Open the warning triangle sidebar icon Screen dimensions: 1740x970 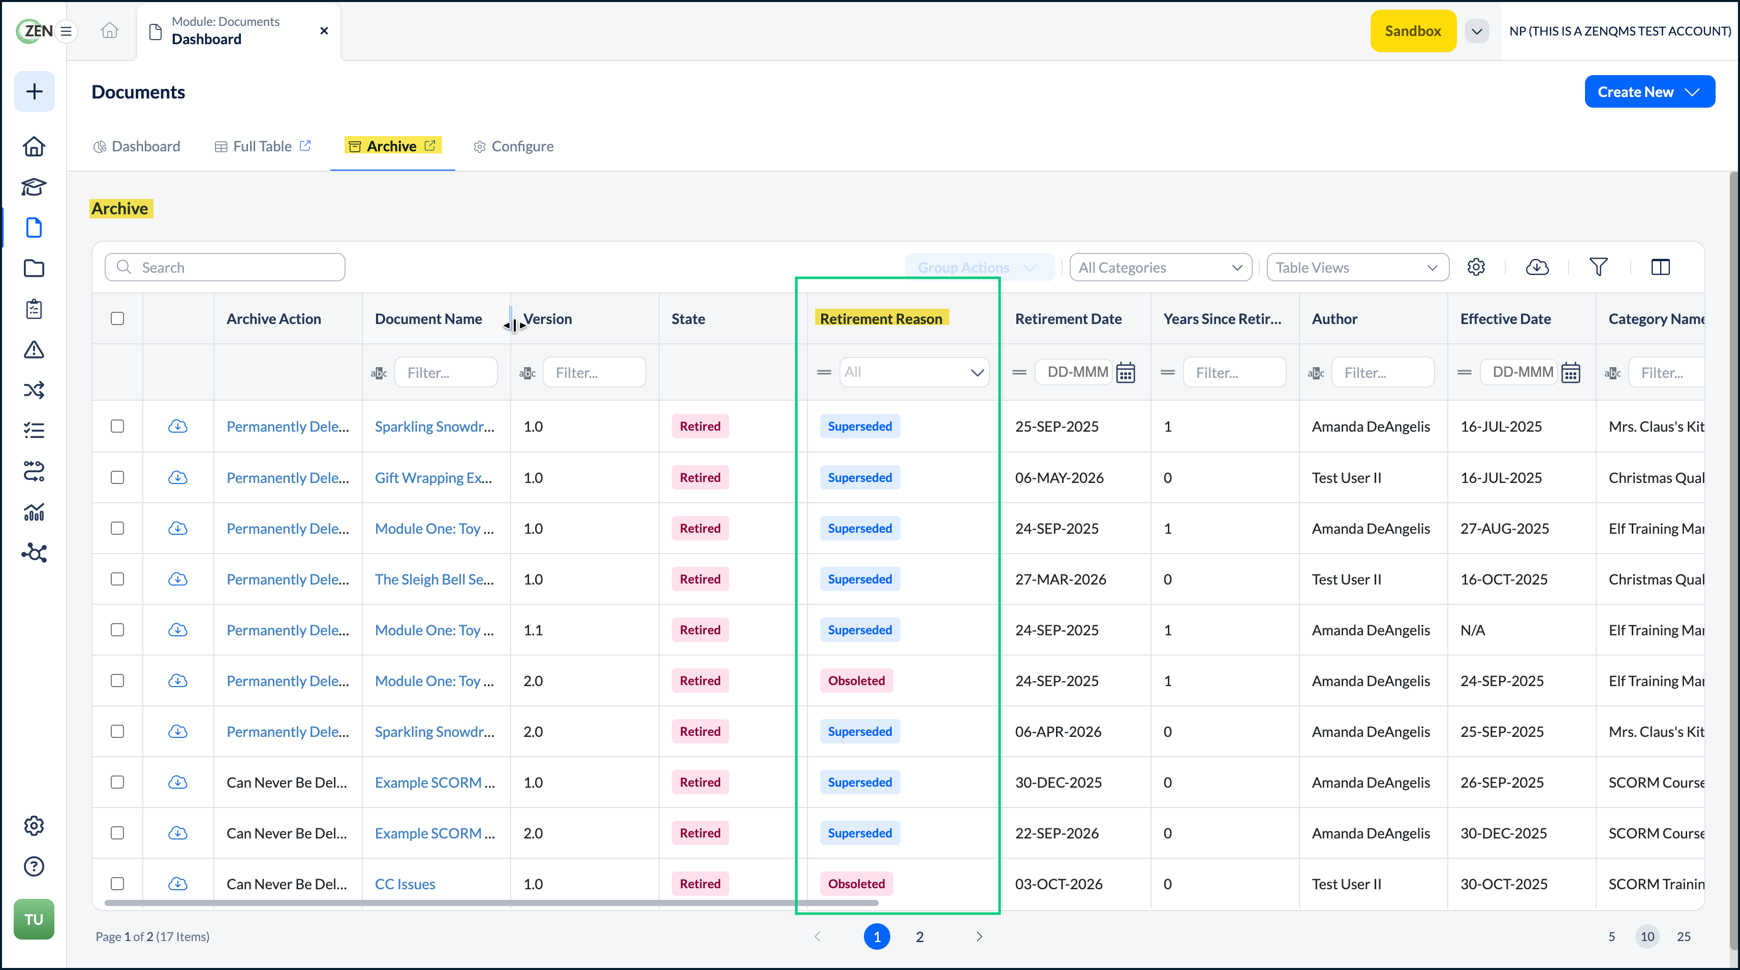pos(34,350)
